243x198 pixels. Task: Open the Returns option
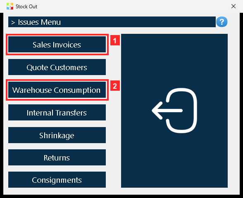point(57,158)
